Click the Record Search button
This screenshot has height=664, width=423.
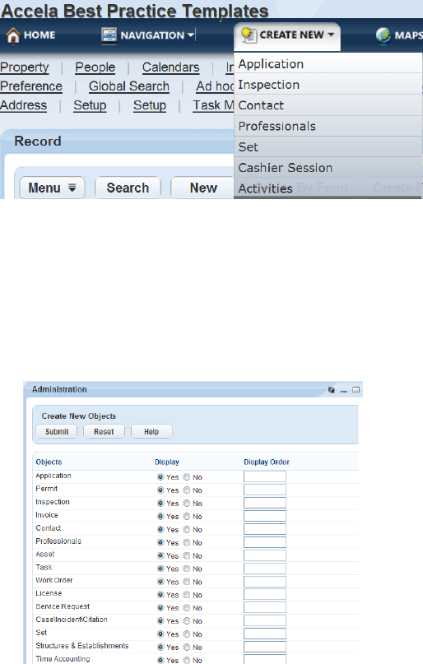click(x=128, y=188)
